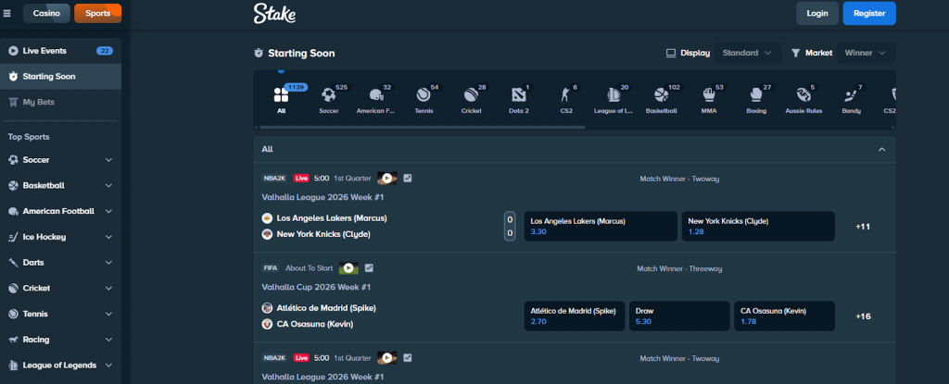Click Top Sports heading

tap(29, 137)
